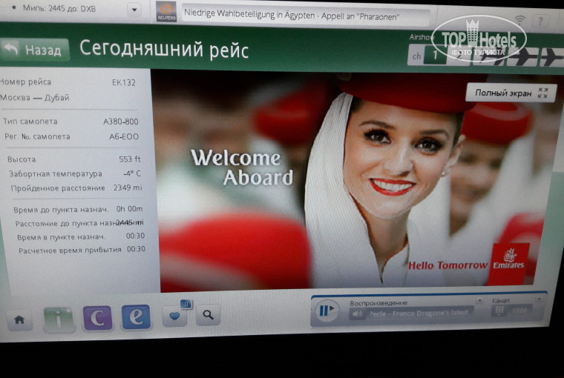Click the Сегодняшний рейс page title
The width and height of the screenshot is (564, 378).
click(x=164, y=49)
